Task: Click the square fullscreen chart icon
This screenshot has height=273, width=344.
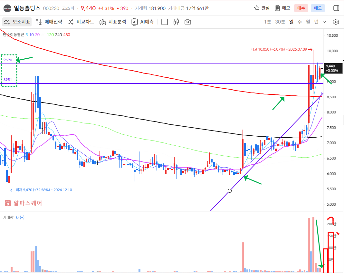Action: pos(165,22)
